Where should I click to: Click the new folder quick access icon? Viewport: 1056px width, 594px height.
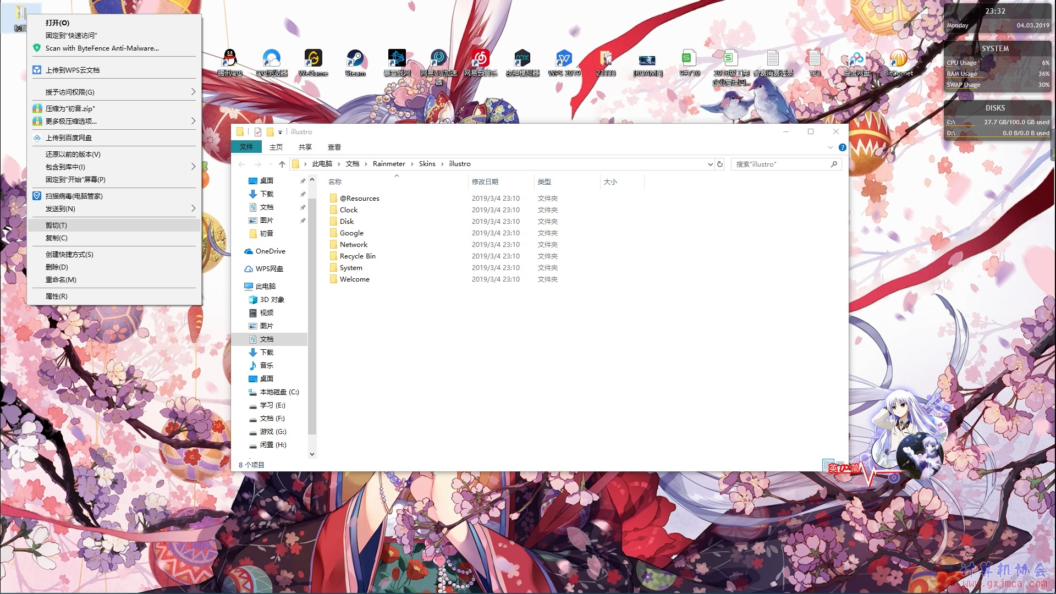pyautogui.click(x=270, y=132)
